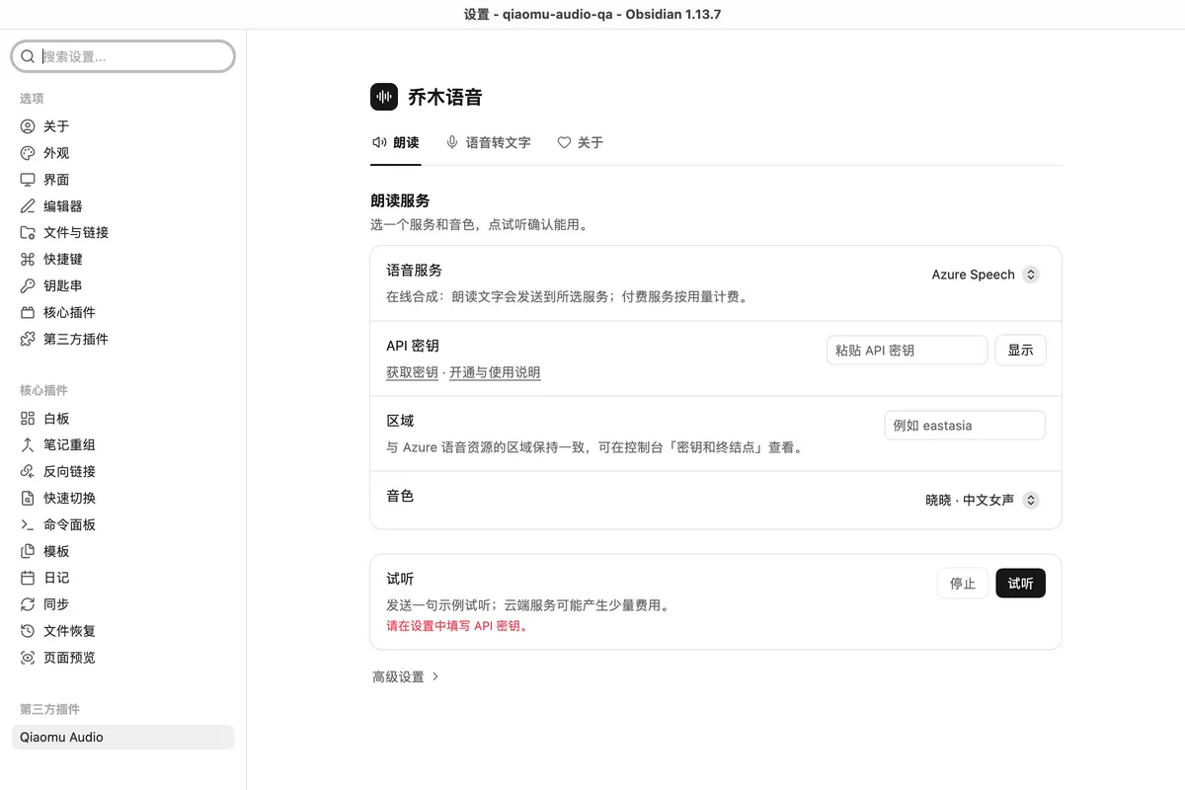The image size is (1185, 790).
Task: Open the 关于 settings icon in sidebar
Action: [28, 126]
